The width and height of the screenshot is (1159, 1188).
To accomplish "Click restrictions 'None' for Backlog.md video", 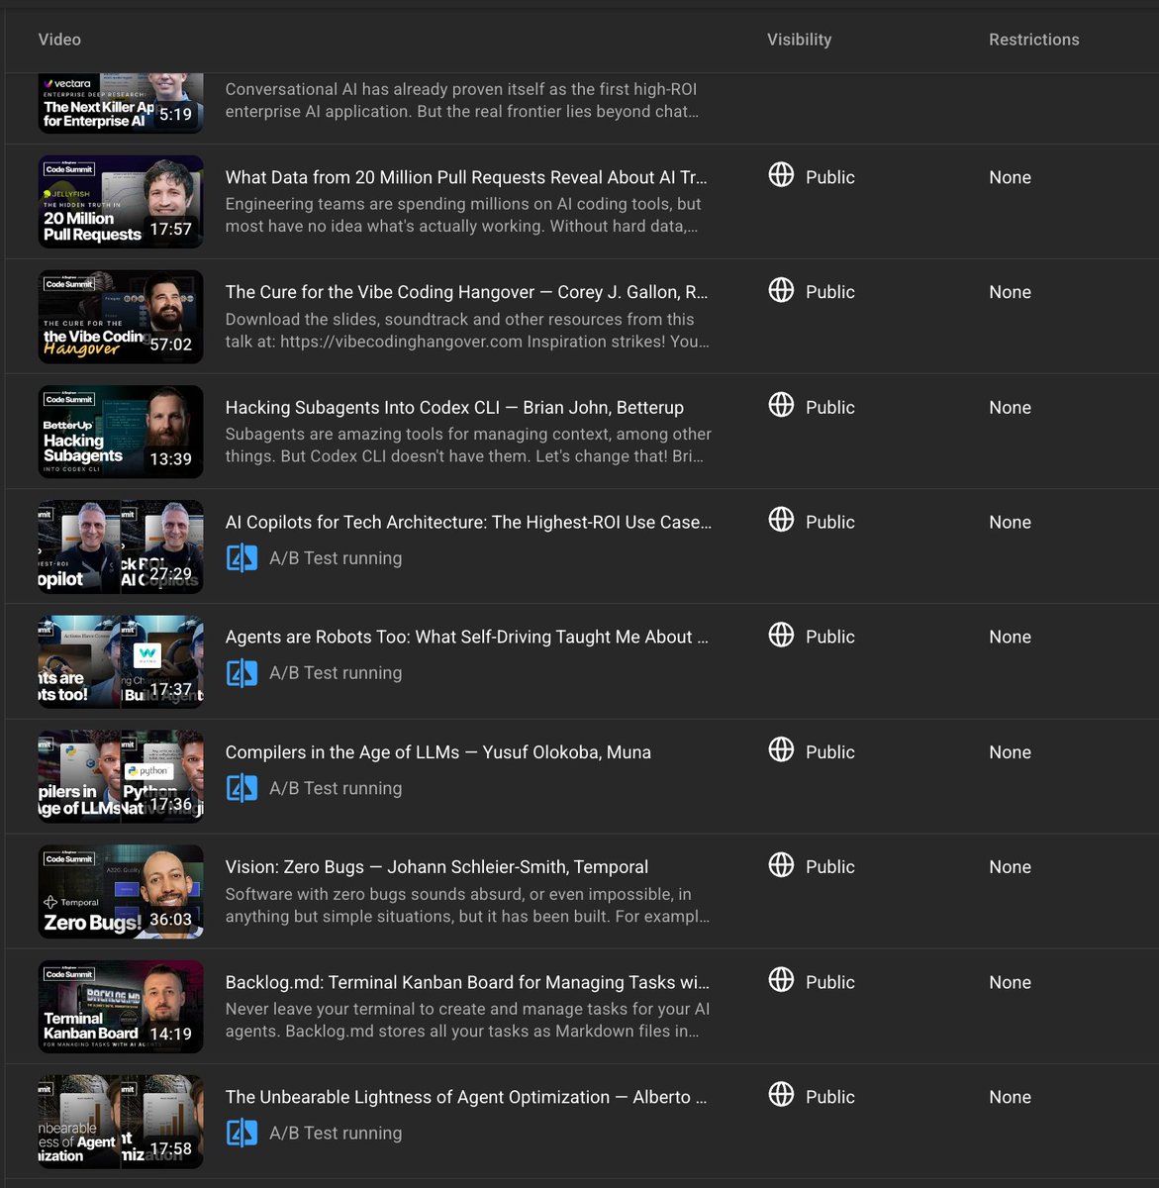I will pyautogui.click(x=1010, y=982).
